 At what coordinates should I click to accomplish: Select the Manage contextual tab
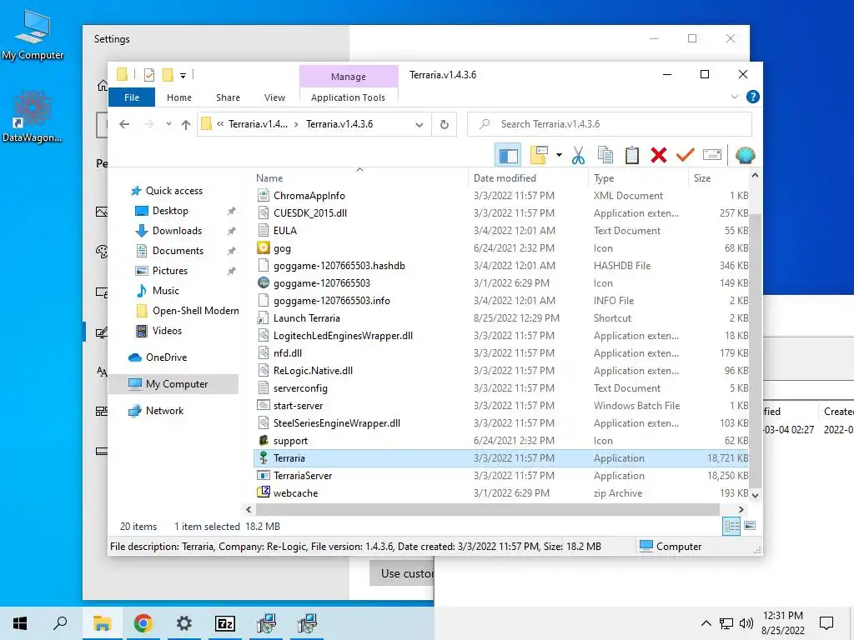pos(349,77)
